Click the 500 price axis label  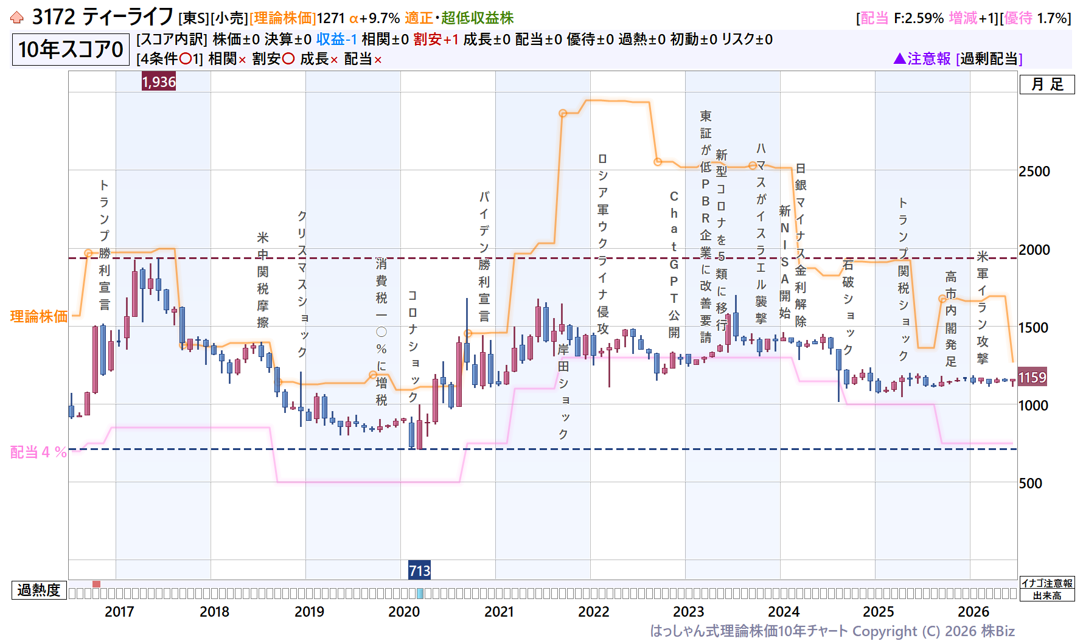click(x=1030, y=483)
